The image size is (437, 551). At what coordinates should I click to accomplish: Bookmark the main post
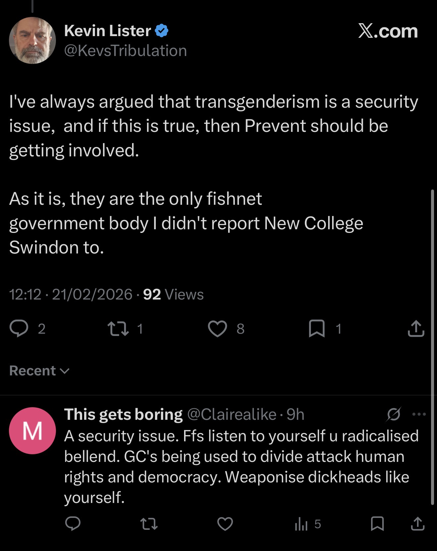click(316, 328)
